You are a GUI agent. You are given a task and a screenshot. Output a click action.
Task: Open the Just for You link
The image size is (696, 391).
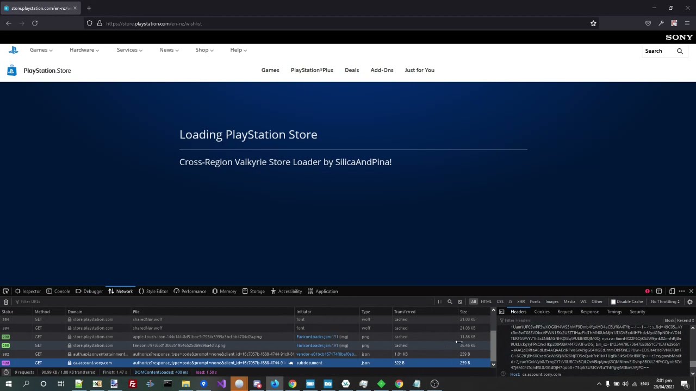pos(419,70)
